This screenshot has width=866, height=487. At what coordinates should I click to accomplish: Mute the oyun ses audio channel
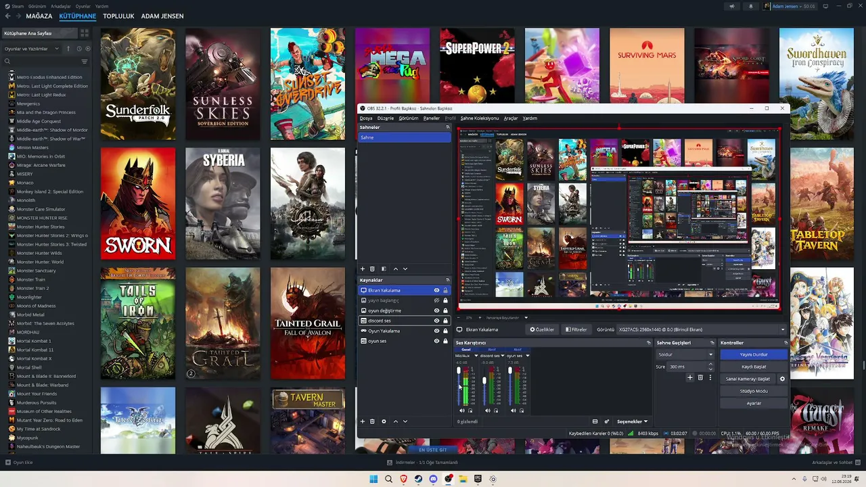[514, 411]
